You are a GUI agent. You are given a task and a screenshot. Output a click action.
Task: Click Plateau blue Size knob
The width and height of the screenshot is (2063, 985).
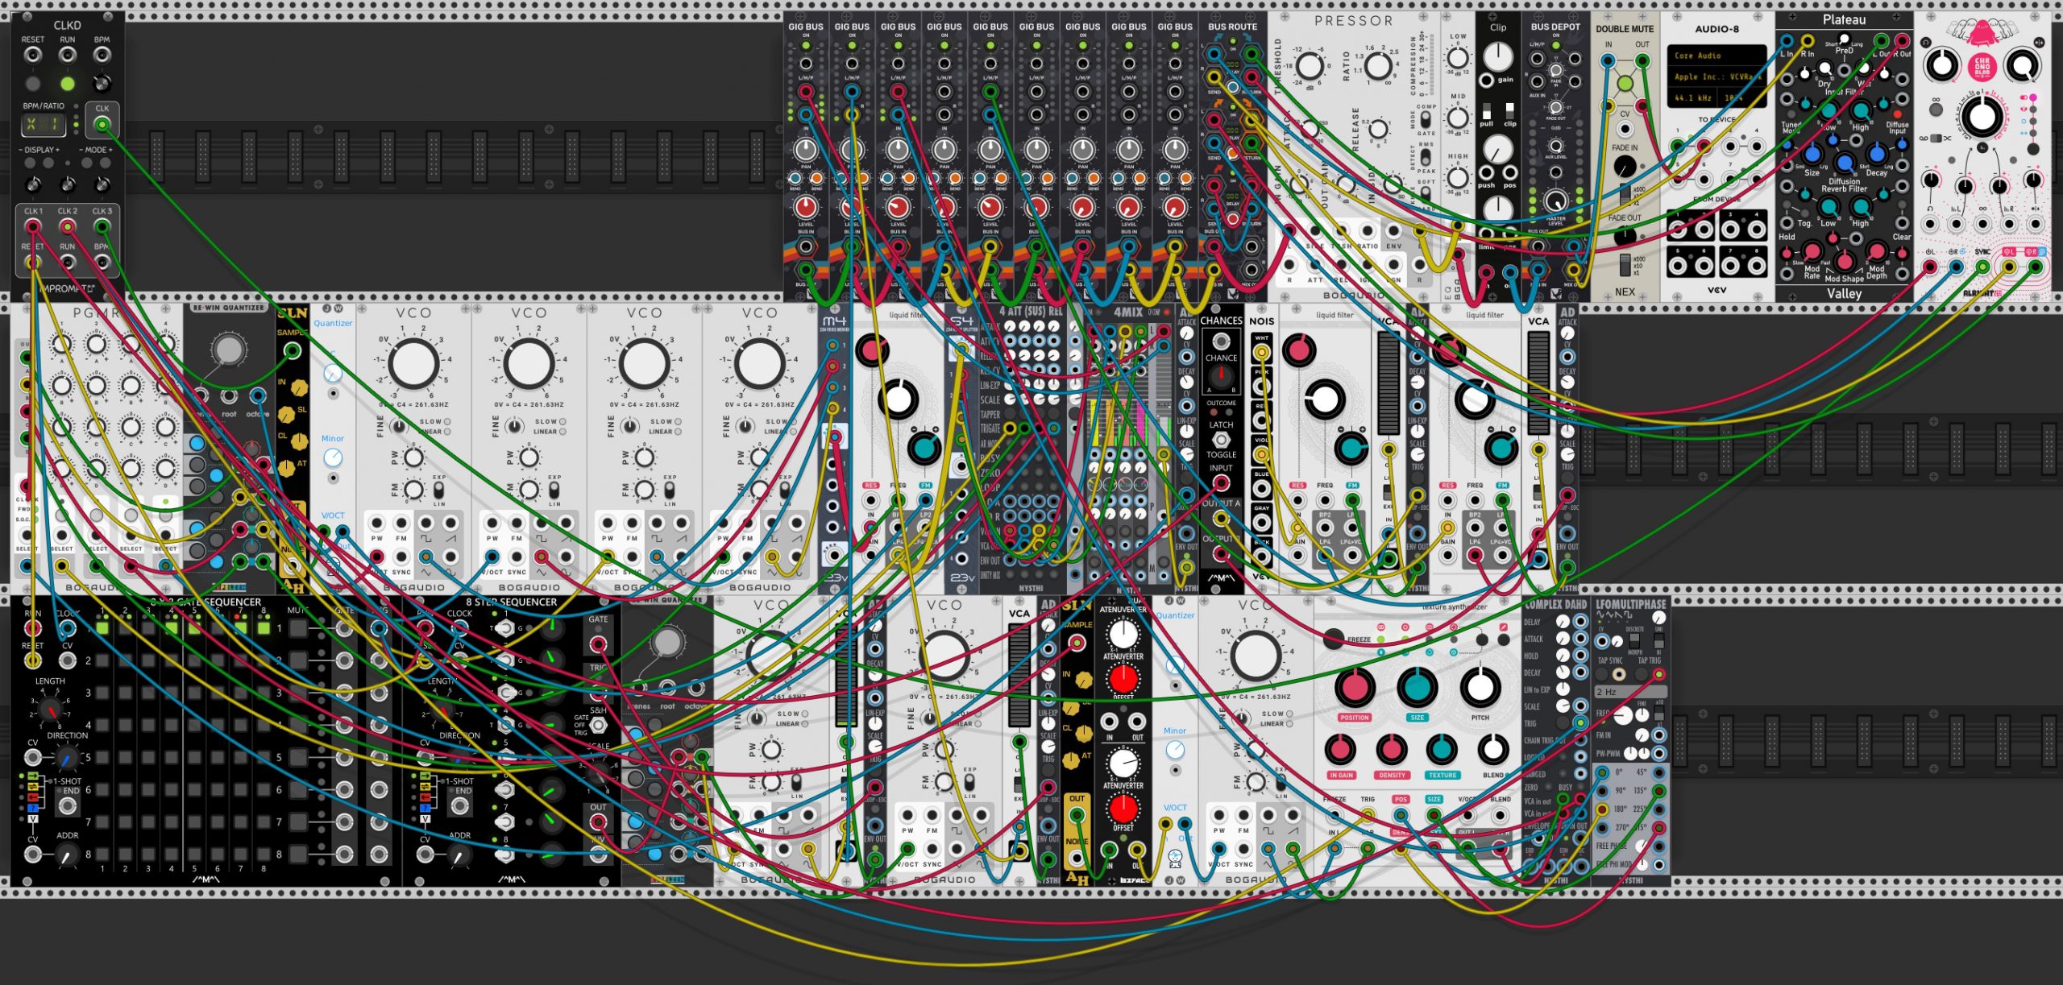click(x=1812, y=154)
